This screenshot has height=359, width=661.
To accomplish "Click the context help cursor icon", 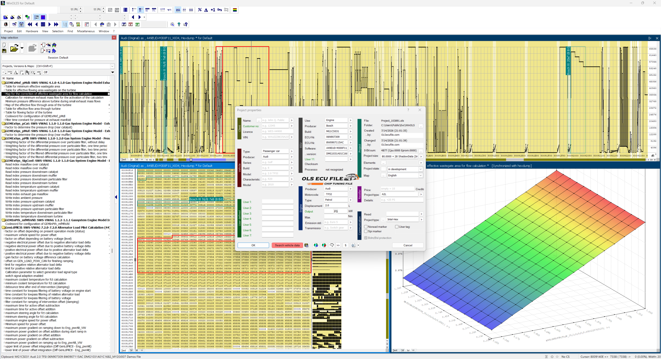I will 185,24.
